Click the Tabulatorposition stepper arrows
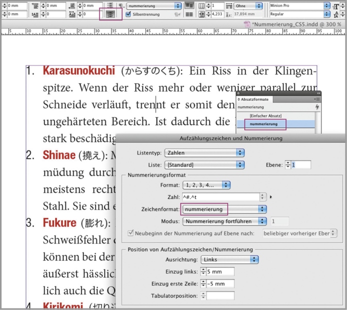Screen dimensions: 347x310 coord(203,296)
